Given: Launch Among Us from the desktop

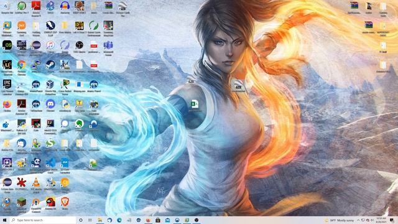Looking at the screenshot, I should click(x=50, y=203).
